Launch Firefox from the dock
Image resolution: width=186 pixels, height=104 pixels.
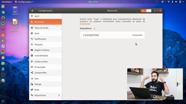point(3,18)
